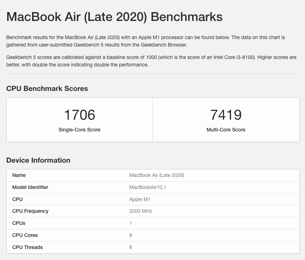This screenshot has width=305, height=260.
Task: Click the MacBook Air (Late 2020) name value
Action: pos(156,175)
